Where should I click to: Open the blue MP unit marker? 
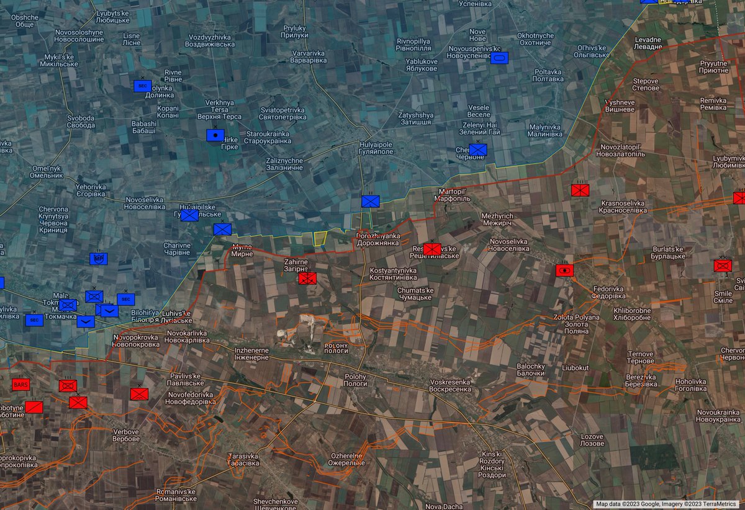coord(98,258)
